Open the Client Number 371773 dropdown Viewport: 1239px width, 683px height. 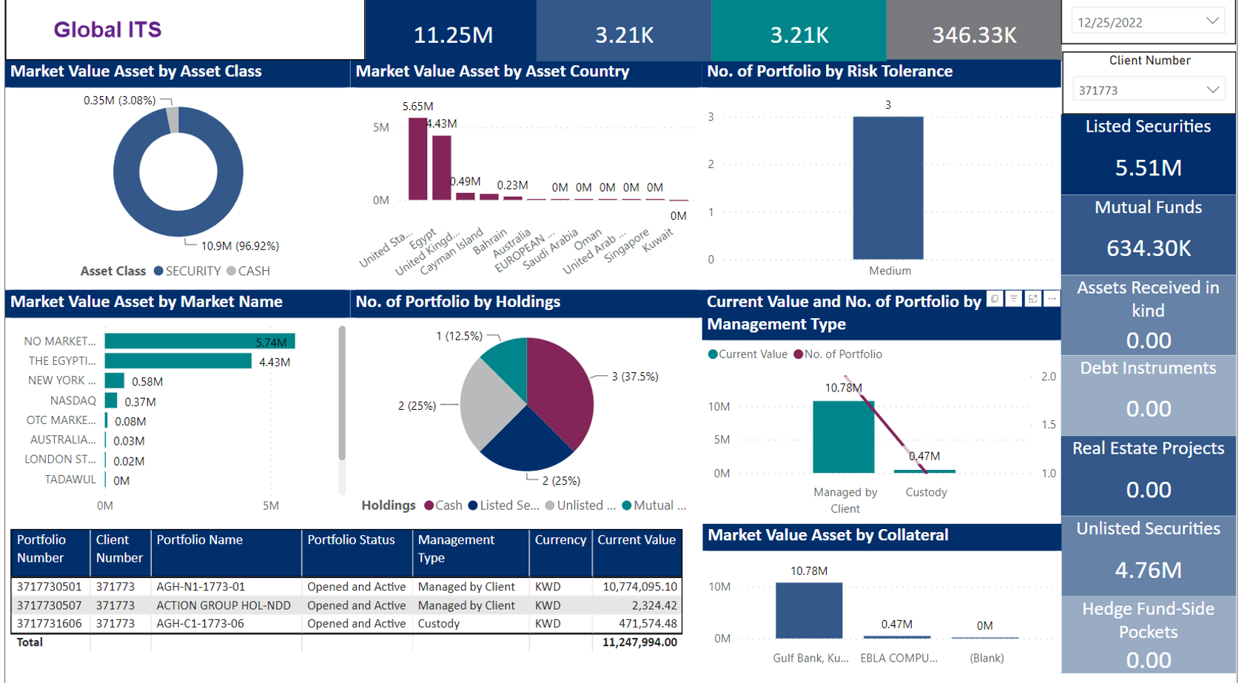click(1212, 90)
